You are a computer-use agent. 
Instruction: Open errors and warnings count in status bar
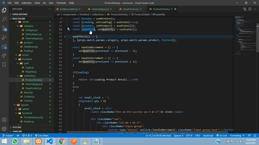click(27, 135)
